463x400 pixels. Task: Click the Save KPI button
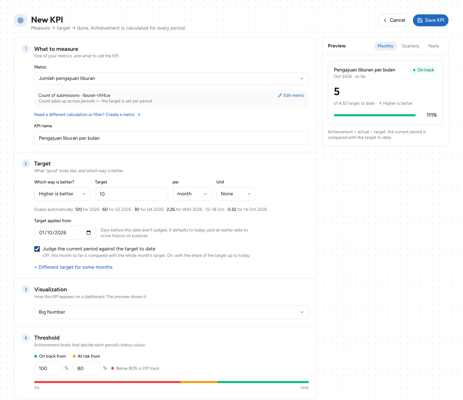click(431, 20)
